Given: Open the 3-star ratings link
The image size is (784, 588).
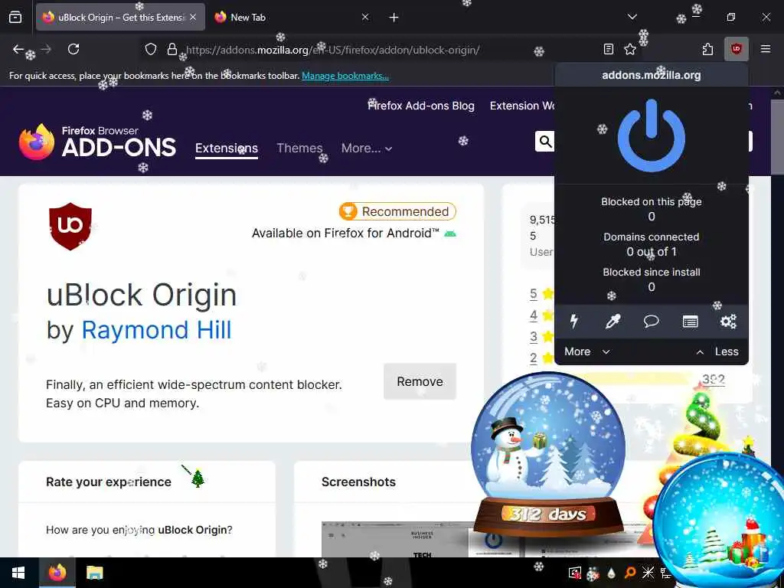Looking at the screenshot, I should [x=533, y=336].
